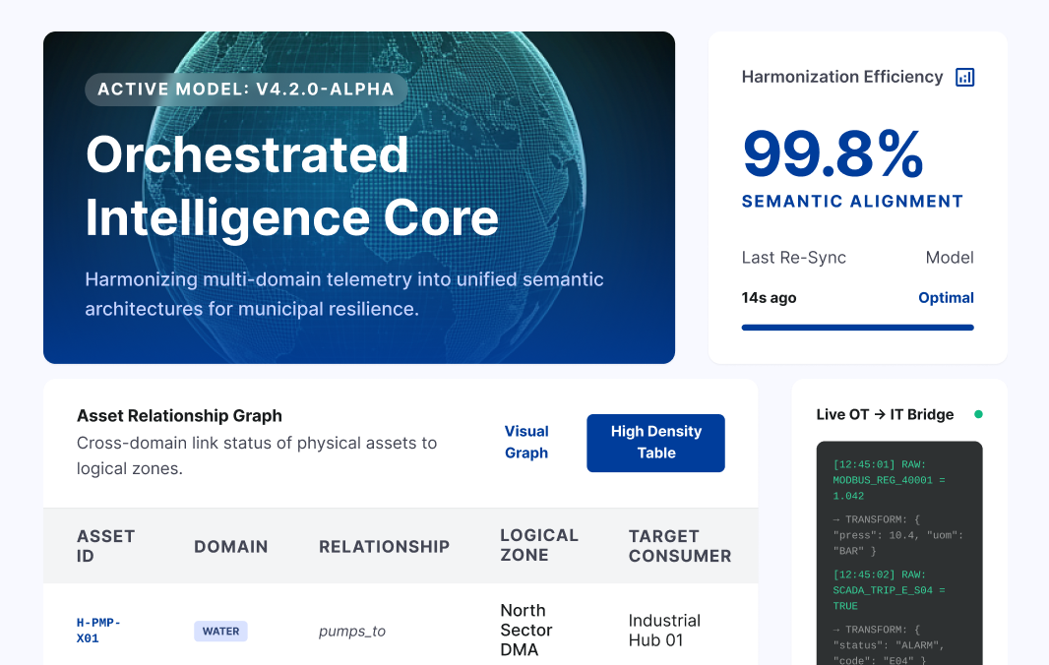The image size is (1049, 665).
Task: Click the semantic alignment progress bar
Action: coord(857,328)
